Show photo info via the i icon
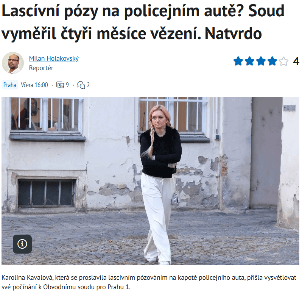This screenshot has height=293, width=302. coord(22,244)
